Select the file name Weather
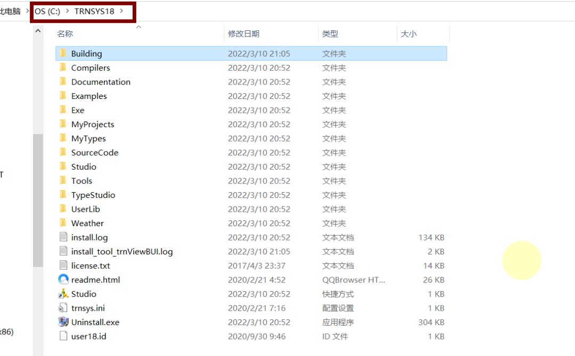575x356 pixels. [87, 223]
